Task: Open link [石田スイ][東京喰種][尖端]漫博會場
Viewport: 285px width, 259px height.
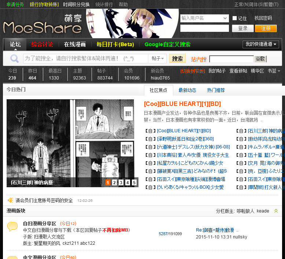Action: coord(191,179)
